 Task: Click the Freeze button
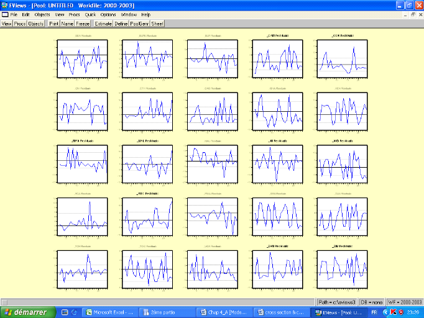(x=83, y=24)
